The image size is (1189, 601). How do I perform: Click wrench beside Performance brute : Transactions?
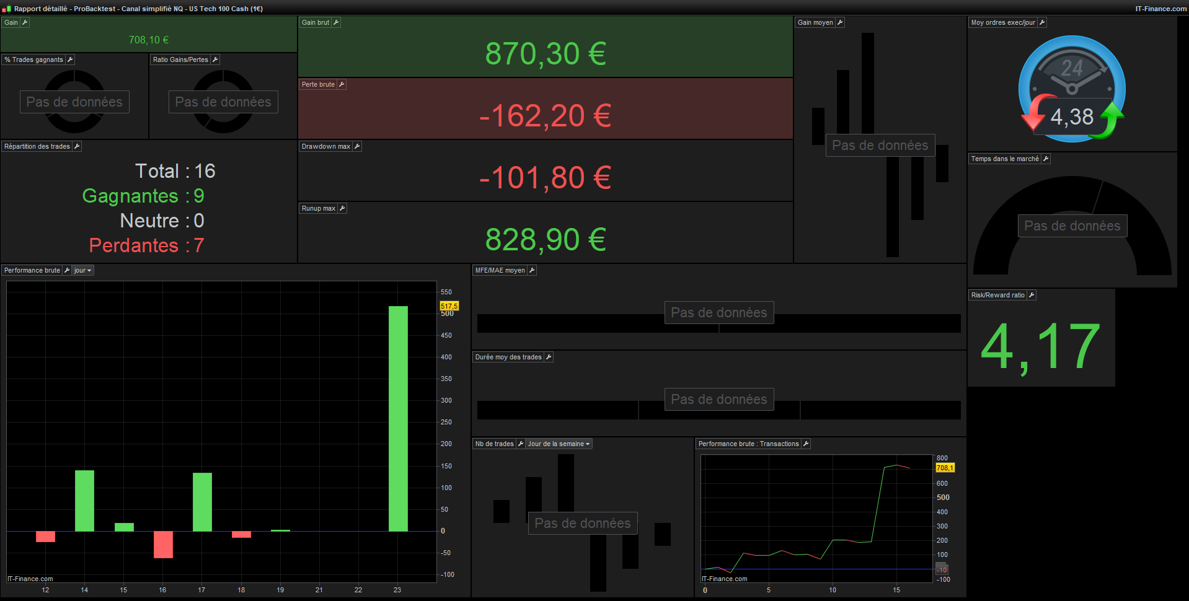point(806,444)
